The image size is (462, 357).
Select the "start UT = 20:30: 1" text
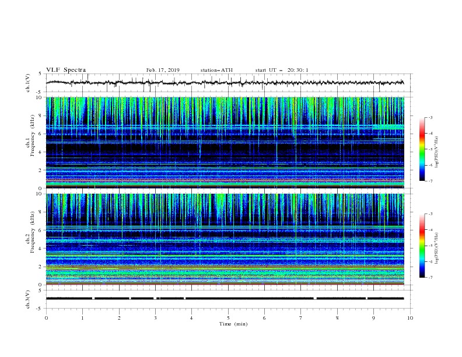pos(282,70)
